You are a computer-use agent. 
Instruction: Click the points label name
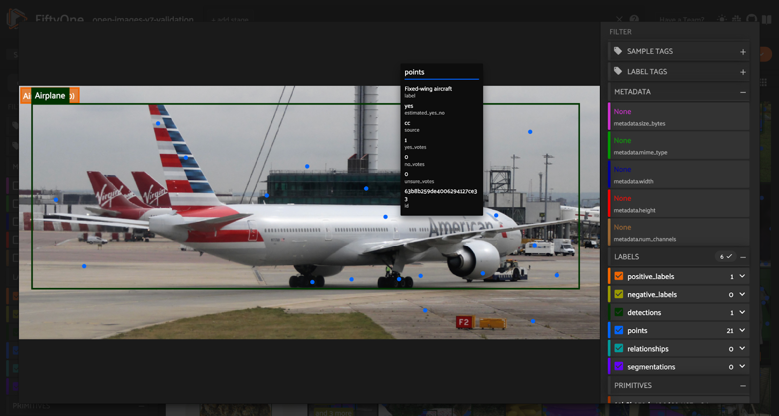[637, 330]
